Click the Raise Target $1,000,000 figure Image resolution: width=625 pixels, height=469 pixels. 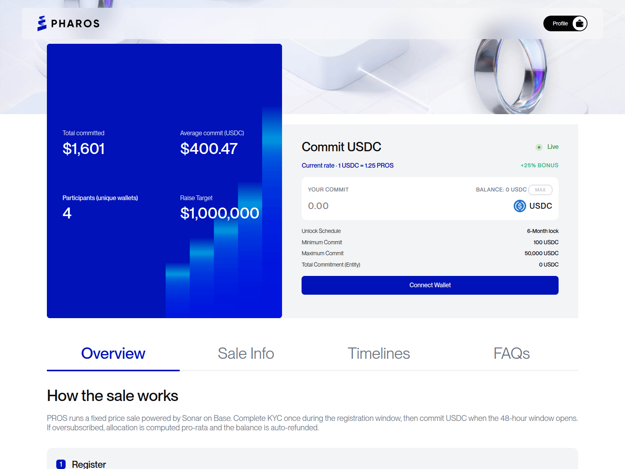tap(220, 213)
